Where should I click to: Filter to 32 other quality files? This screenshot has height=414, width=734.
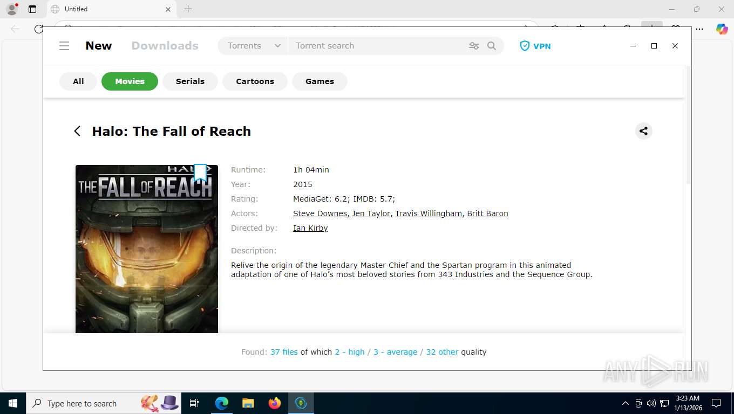pyautogui.click(x=442, y=352)
